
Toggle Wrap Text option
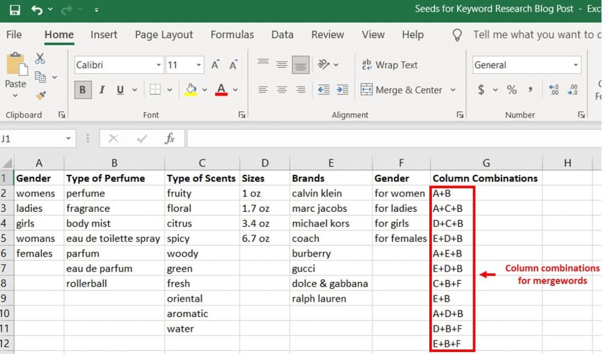(389, 65)
